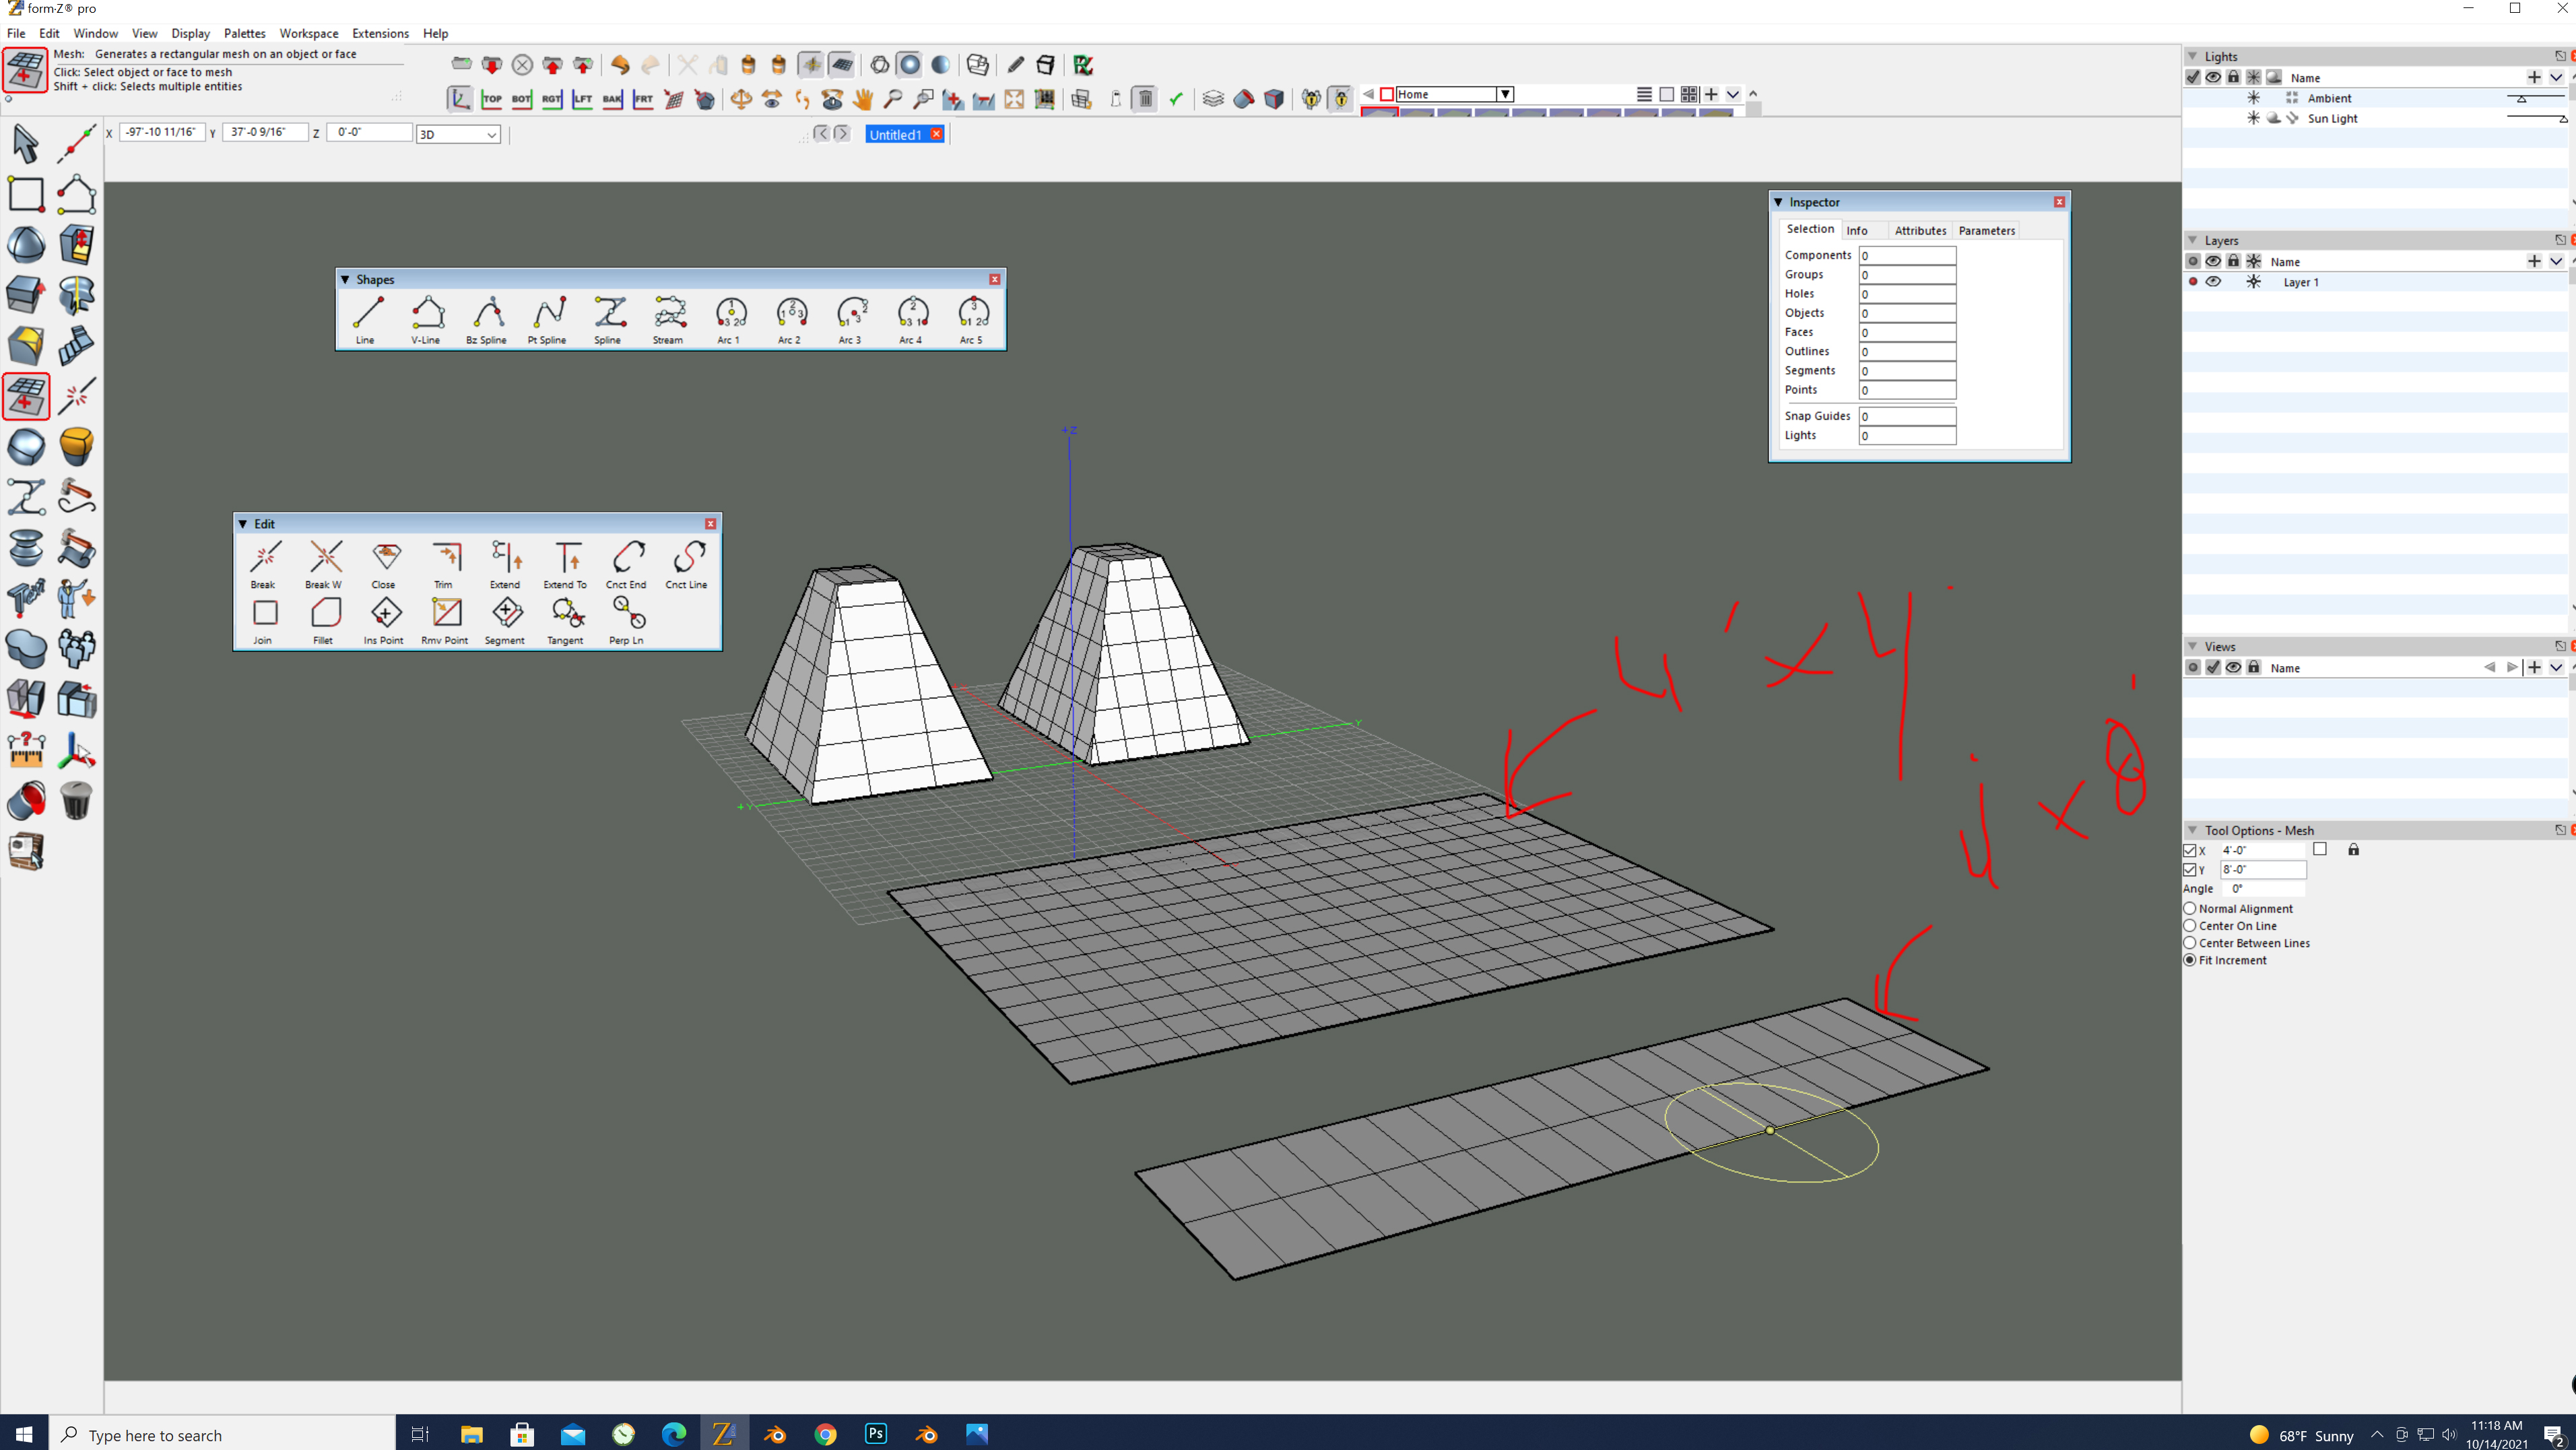Choose the V-Line tool in Shapes palette
Viewport: 2576px width, 1450px height.
427,319
